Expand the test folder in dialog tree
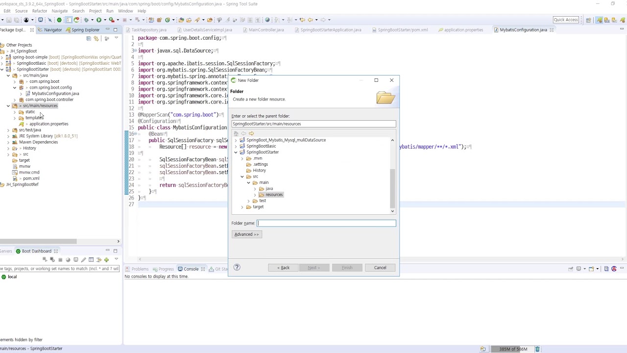The width and height of the screenshot is (627, 353). 248,201
